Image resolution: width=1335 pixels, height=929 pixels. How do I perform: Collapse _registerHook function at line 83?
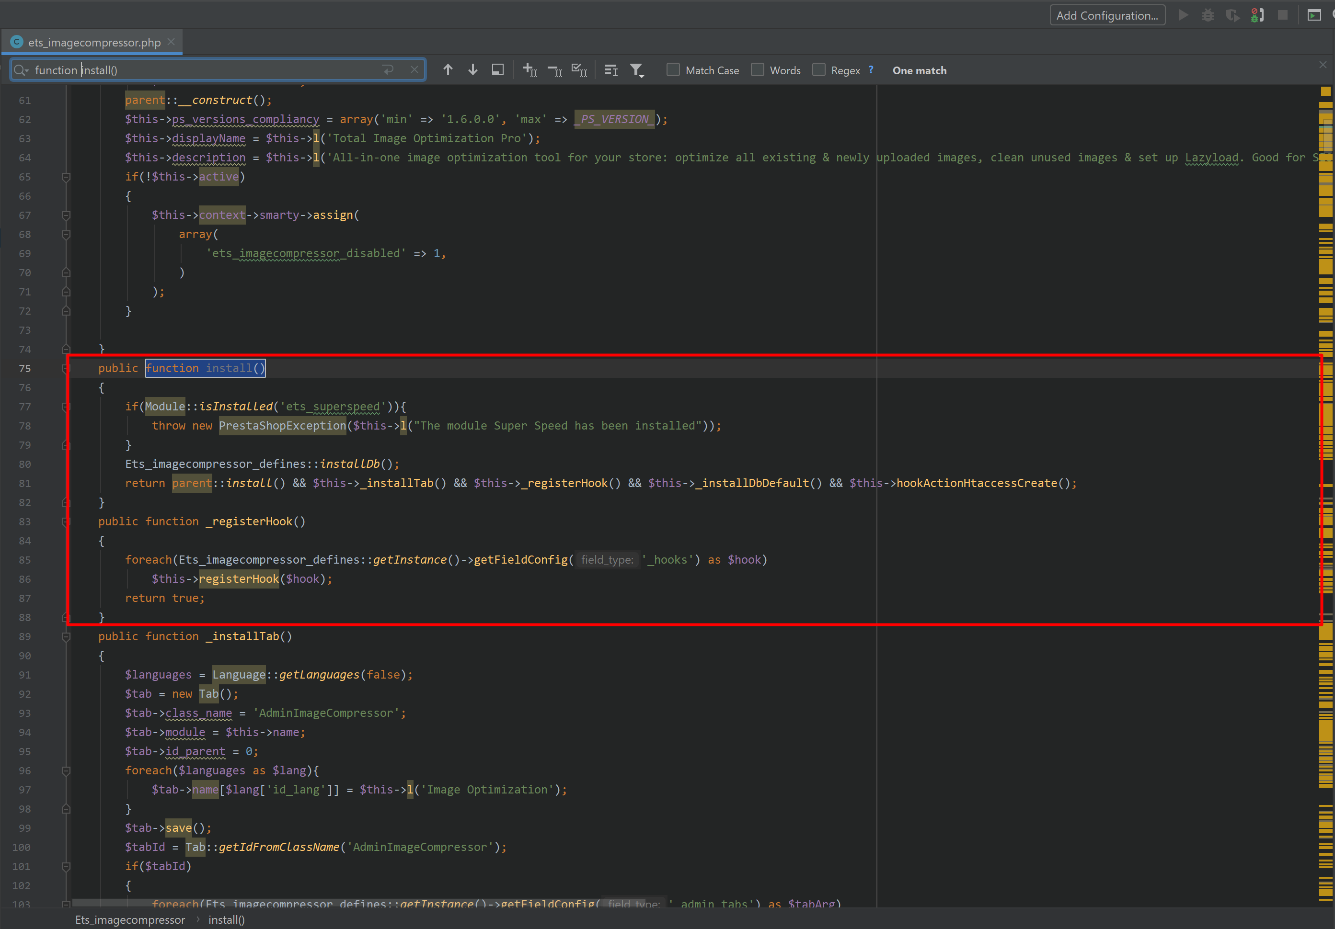[66, 521]
